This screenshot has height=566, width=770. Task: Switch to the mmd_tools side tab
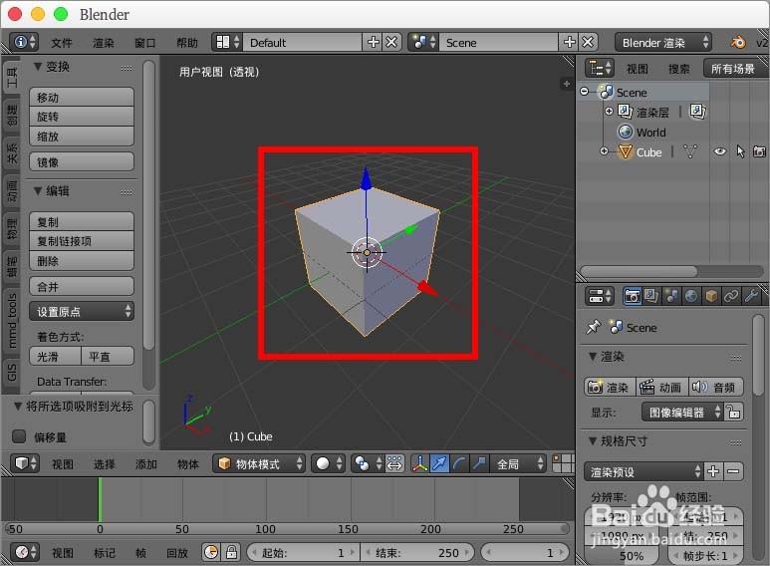[11, 320]
